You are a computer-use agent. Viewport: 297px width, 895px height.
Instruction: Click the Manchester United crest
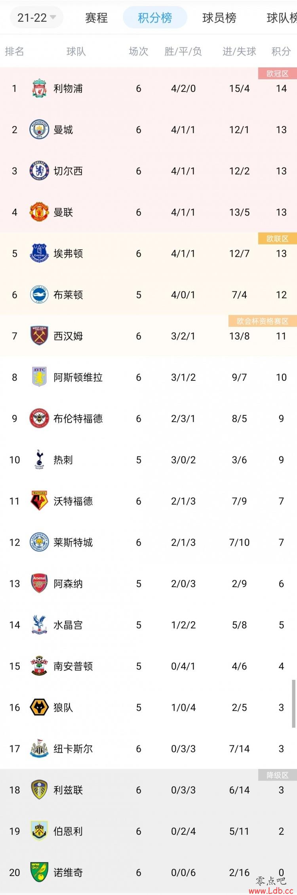[39, 212]
